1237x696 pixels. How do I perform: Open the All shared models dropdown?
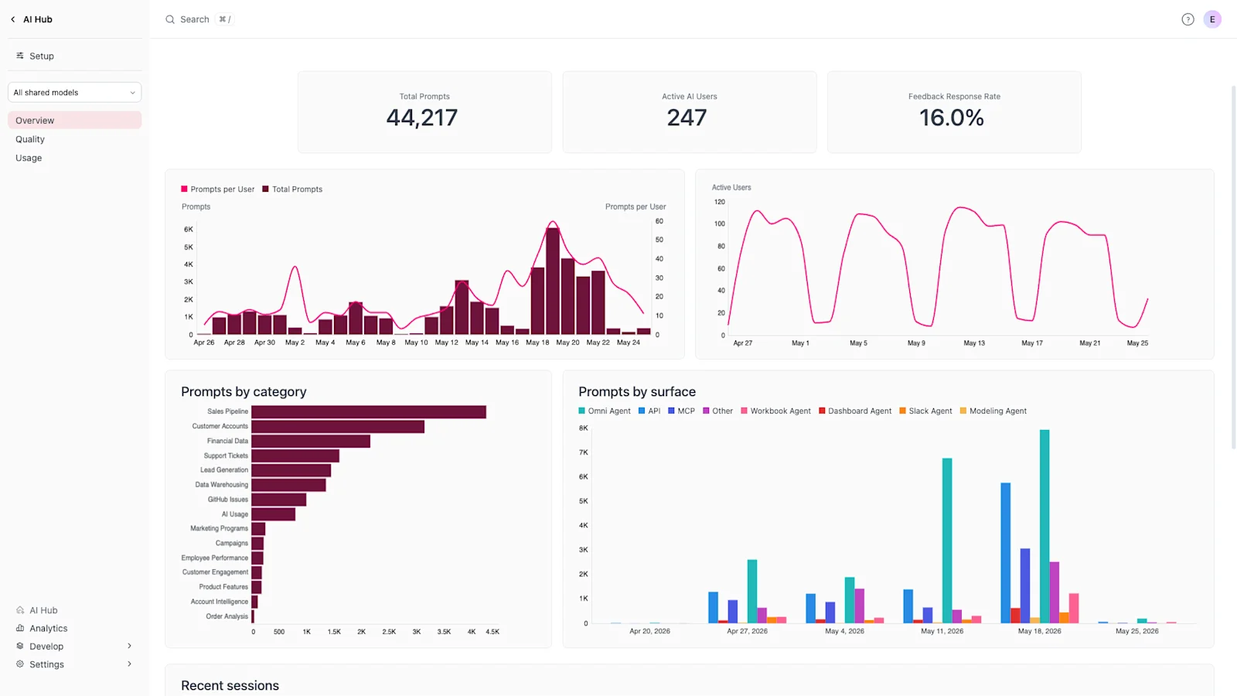coord(74,92)
